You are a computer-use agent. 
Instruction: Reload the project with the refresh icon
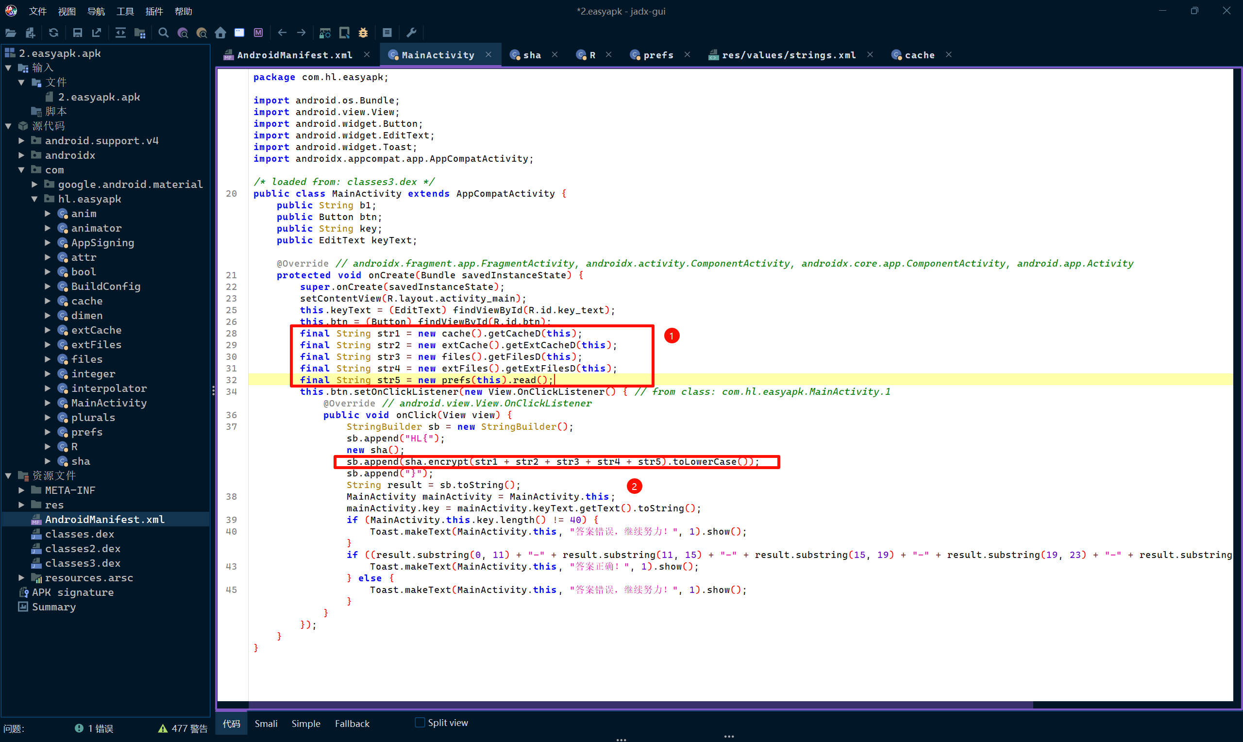pyautogui.click(x=54, y=33)
